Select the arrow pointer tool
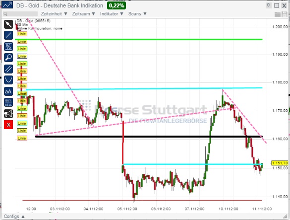This screenshot has height=220, width=290. 8,24
